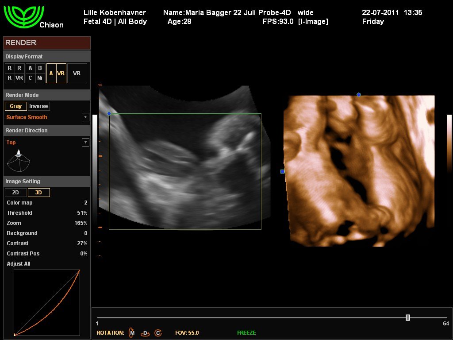Toggle image setting to 2D

15,193
